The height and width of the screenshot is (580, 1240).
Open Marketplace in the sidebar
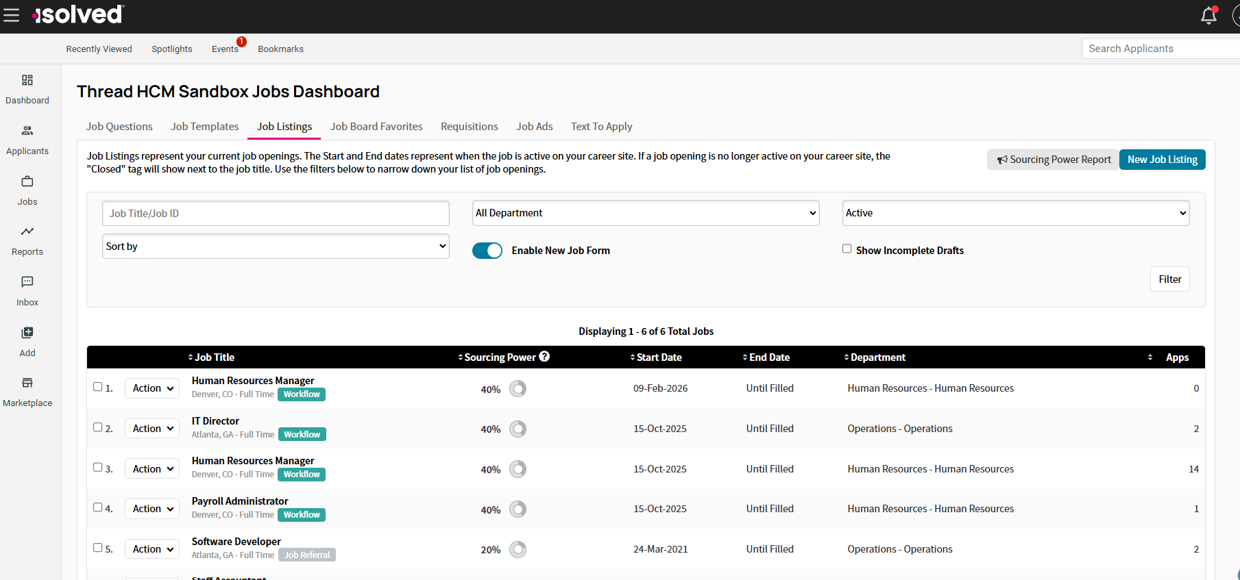27,392
